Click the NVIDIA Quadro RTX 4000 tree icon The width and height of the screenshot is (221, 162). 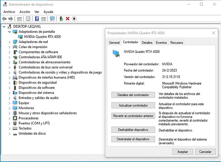click(x=20, y=37)
